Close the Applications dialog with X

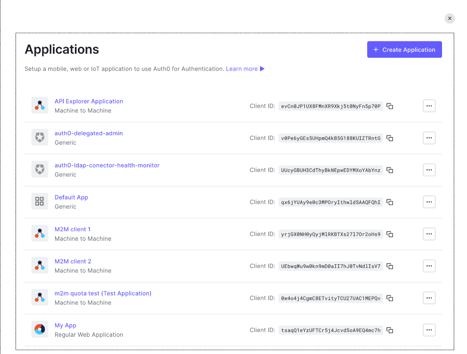(449, 19)
